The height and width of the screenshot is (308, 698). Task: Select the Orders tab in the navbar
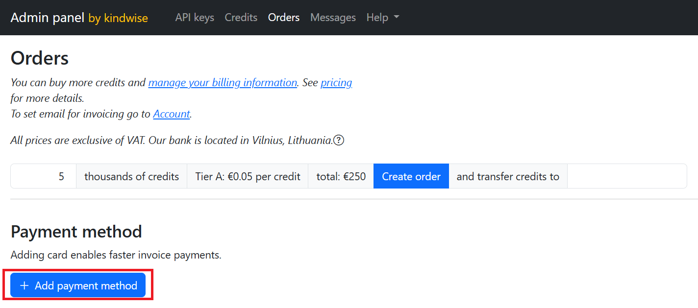(x=283, y=18)
